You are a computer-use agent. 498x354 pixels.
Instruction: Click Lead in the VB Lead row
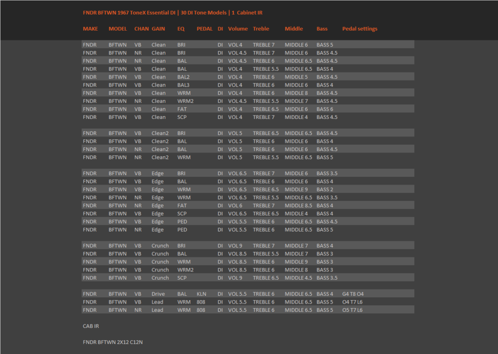pyautogui.click(x=157, y=302)
